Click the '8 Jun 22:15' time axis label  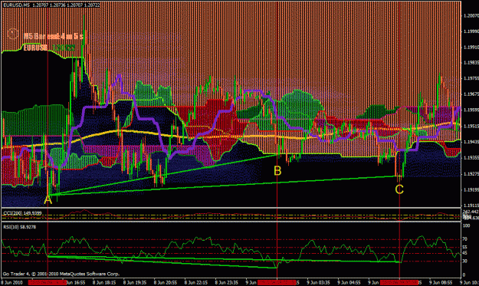tap(196, 283)
